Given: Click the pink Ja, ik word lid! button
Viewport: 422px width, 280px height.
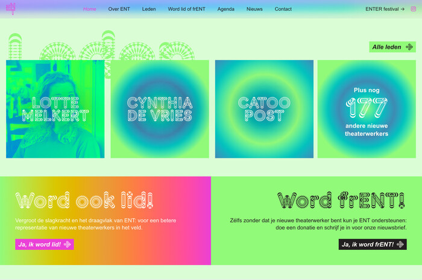Looking at the screenshot, I should click(45, 244).
